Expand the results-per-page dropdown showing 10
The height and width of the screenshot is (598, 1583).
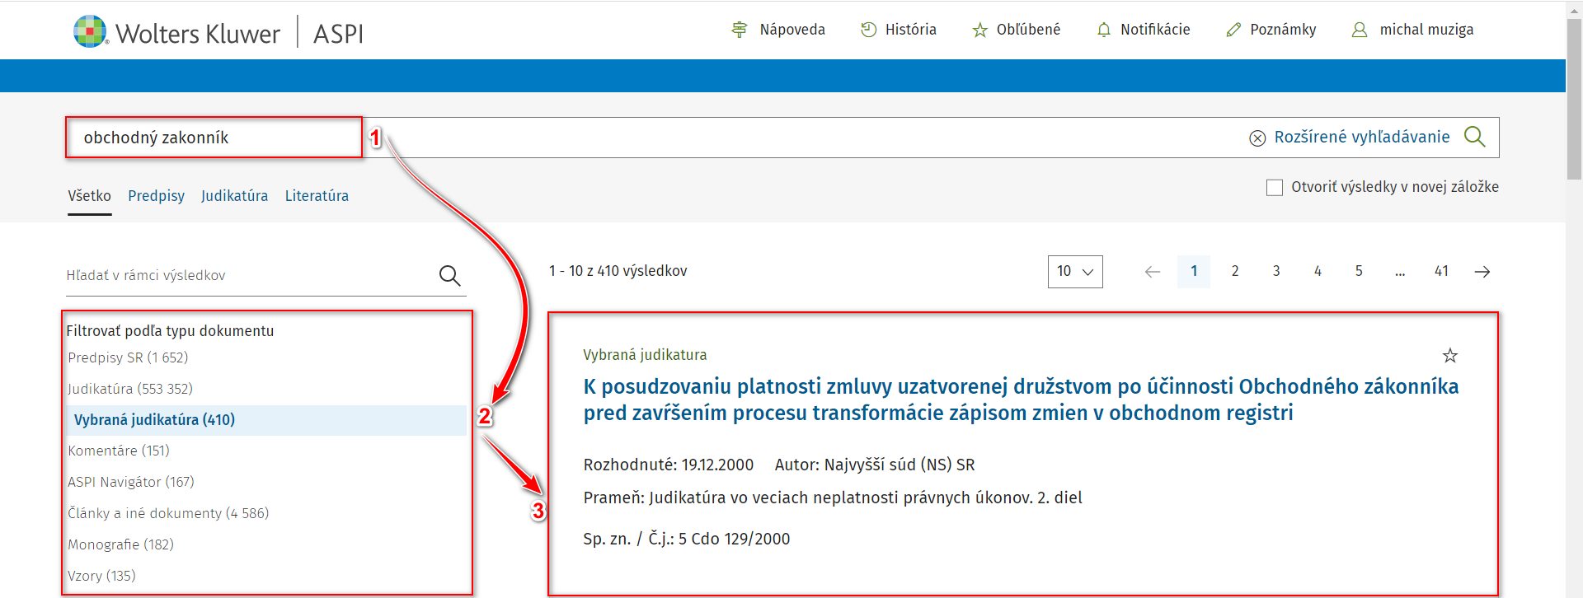coord(1074,271)
